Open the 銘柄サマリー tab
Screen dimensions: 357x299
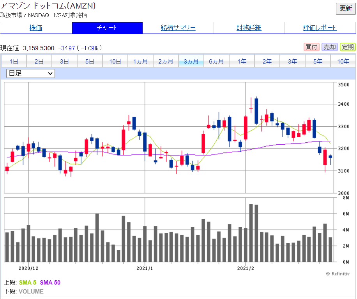178,28
